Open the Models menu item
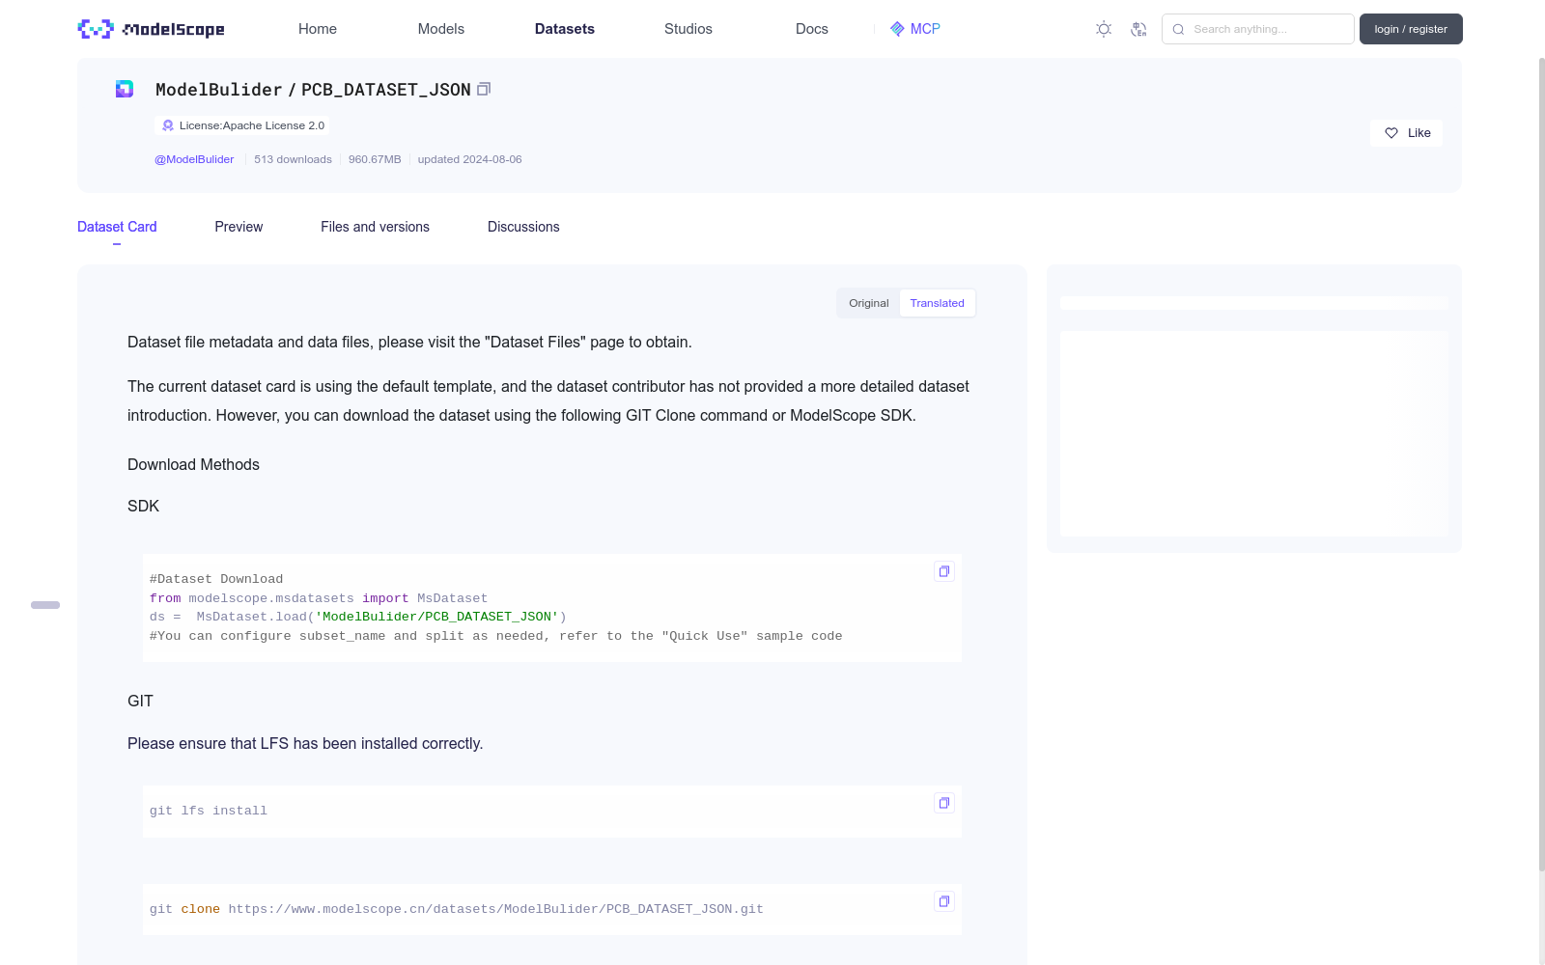Viewport: 1545px width, 965px height. point(440,29)
